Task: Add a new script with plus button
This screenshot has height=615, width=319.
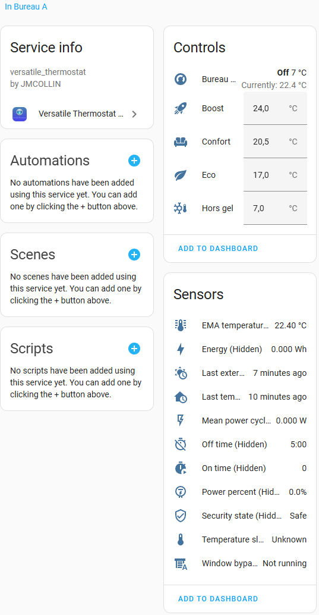Action: point(134,349)
